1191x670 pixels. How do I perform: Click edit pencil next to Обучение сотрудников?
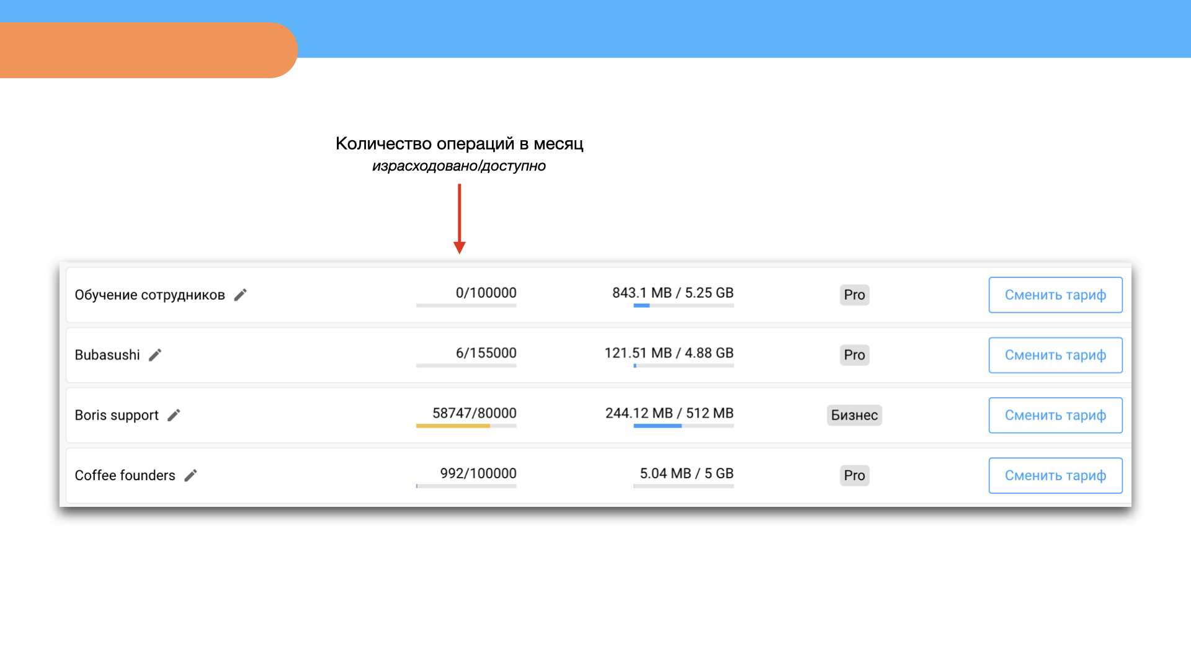(240, 295)
